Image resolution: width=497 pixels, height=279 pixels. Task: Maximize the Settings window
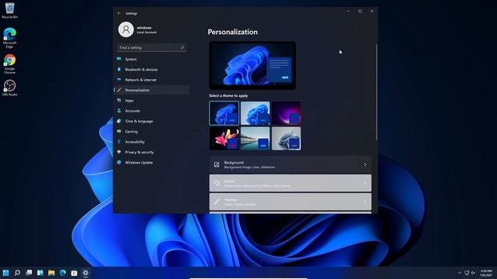point(360,11)
